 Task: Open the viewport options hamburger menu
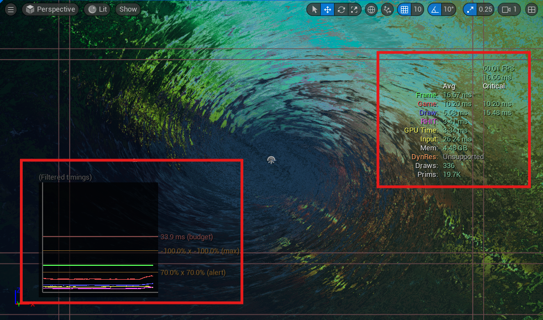(x=11, y=9)
